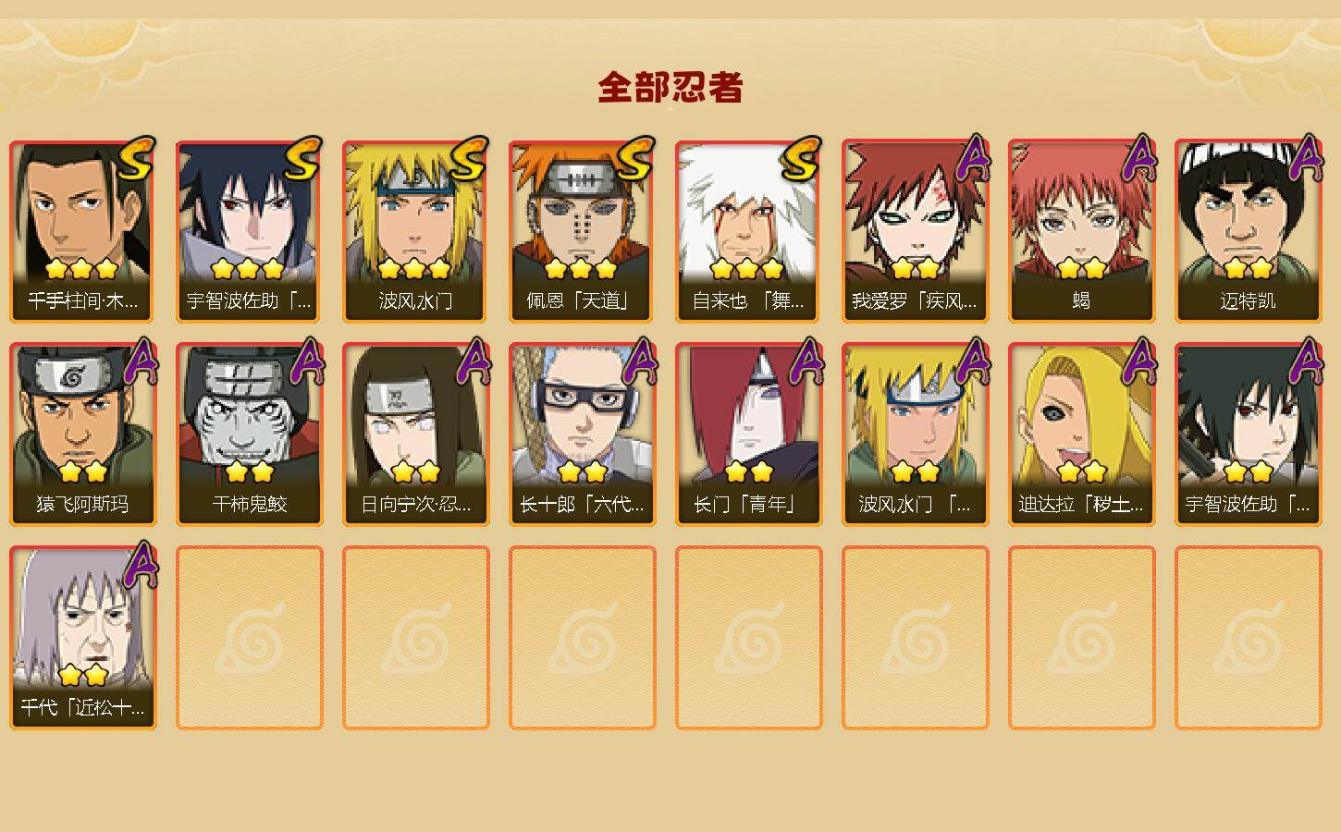Pick the 日向宁次 ninja card
Image resolution: width=1341 pixels, height=832 pixels.
(416, 434)
